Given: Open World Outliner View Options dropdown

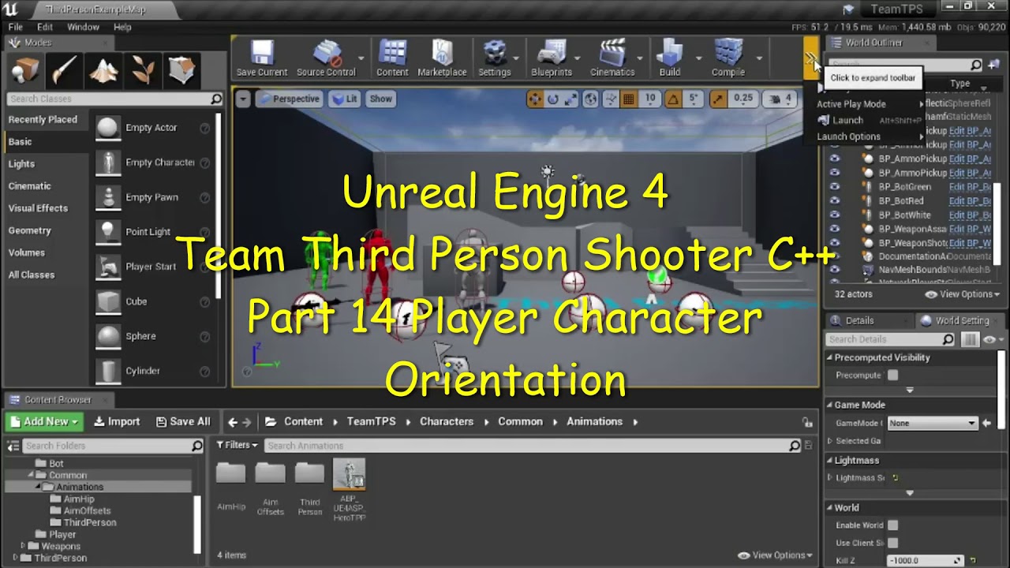Looking at the screenshot, I should (x=962, y=294).
